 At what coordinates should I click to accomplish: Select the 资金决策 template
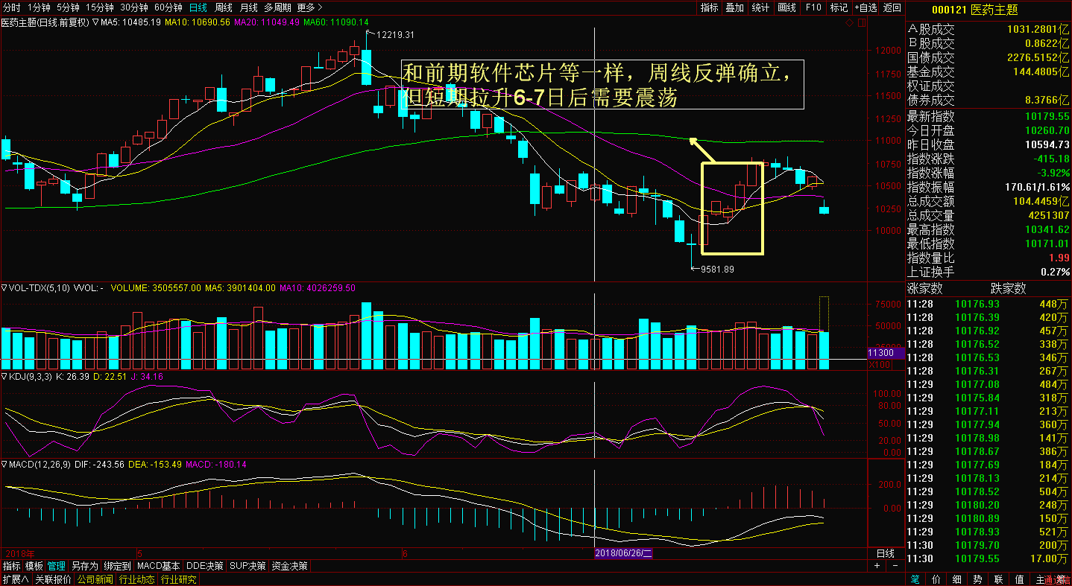[x=290, y=566]
